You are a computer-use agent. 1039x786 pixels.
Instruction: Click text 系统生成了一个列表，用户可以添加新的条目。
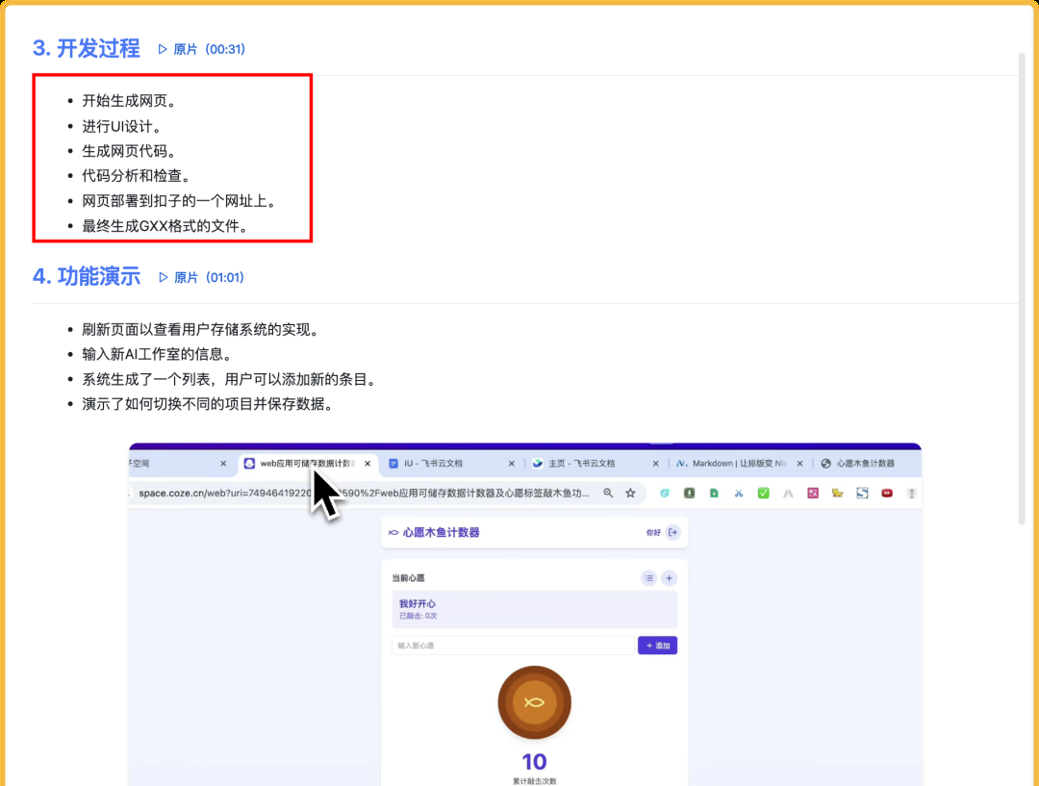[229, 379]
